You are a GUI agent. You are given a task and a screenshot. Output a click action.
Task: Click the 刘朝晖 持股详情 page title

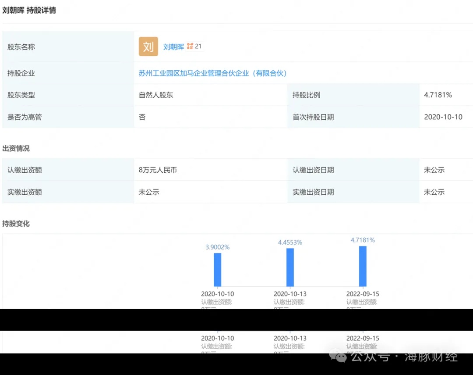tap(29, 10)
